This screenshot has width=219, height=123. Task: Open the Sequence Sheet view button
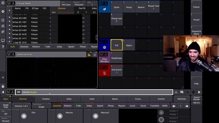196,31
